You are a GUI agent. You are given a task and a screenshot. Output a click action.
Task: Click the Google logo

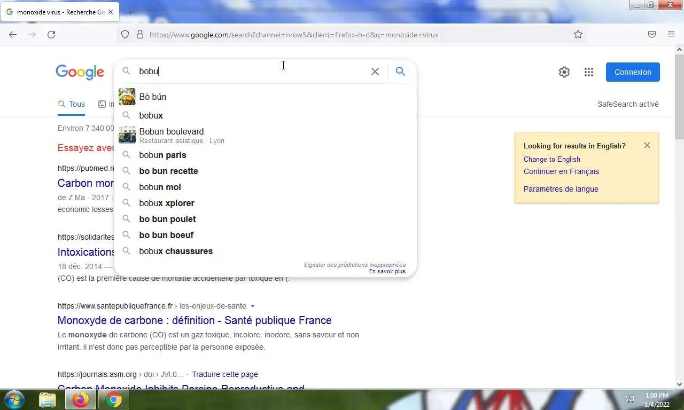click(x=80, y=72)
